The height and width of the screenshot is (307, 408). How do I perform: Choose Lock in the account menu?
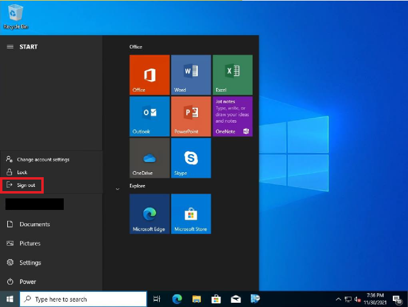[22, 172]
